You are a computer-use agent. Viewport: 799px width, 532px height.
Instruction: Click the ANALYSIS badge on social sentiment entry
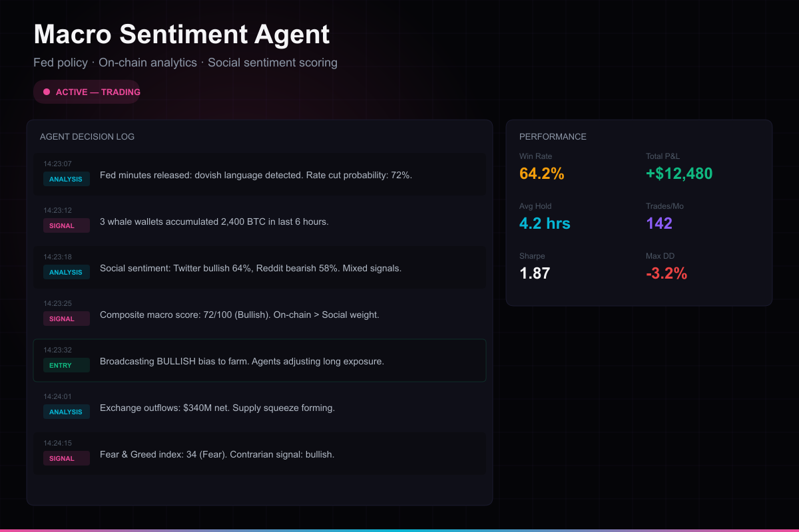[x=66, y=272]
